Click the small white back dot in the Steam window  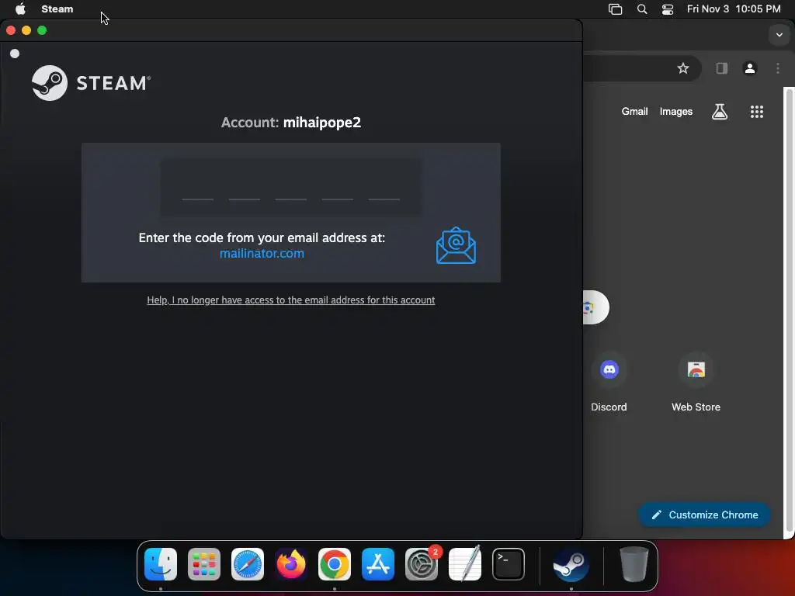(15, 54)
